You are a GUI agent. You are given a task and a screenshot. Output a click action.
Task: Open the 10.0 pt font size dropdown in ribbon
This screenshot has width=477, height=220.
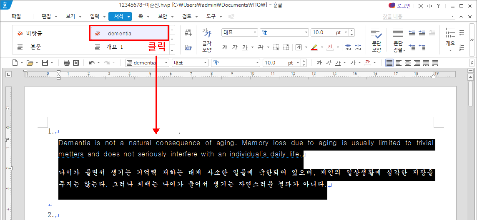click(346, 32)
